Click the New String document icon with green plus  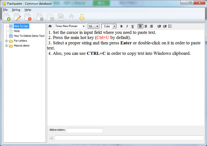(7, 17)
